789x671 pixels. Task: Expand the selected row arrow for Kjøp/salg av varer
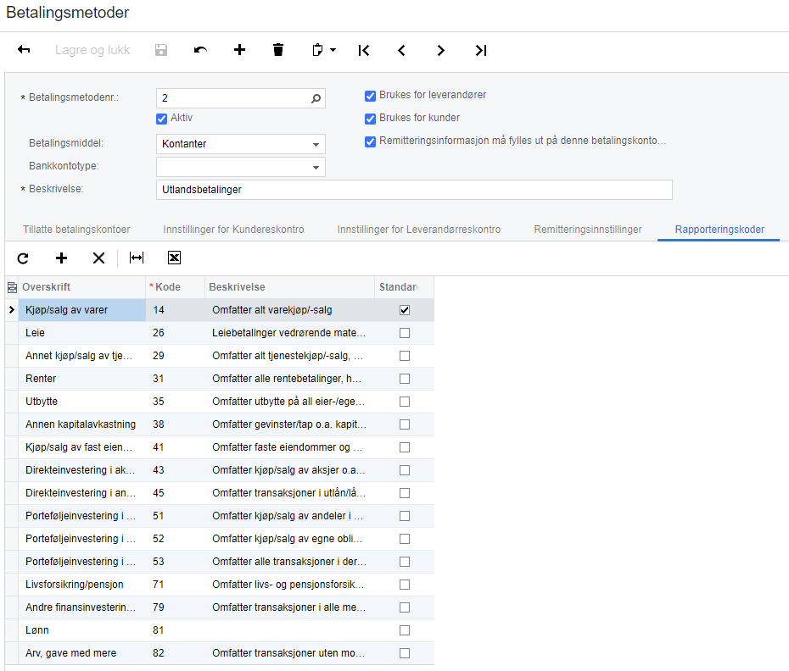click(12, 310)
